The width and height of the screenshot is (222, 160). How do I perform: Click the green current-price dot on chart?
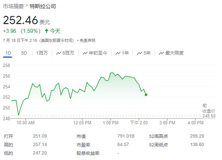point(146,95)
